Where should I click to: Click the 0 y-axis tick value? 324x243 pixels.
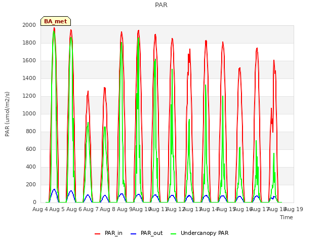click(x=34, y=202)
